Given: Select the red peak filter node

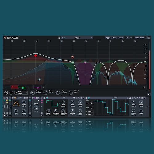Looking at the screenshot, I should (36, 55).
